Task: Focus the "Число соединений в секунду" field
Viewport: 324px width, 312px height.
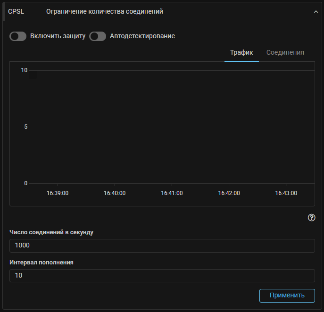Action: 162,246
